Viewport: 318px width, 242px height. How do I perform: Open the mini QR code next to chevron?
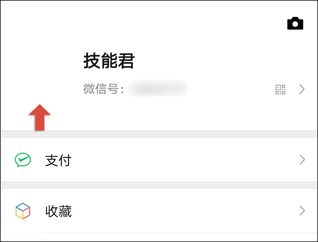(281, 89)
